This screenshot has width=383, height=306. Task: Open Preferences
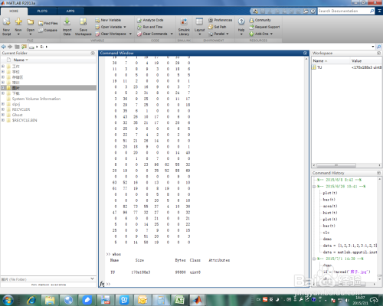click(x=221, y=20)
